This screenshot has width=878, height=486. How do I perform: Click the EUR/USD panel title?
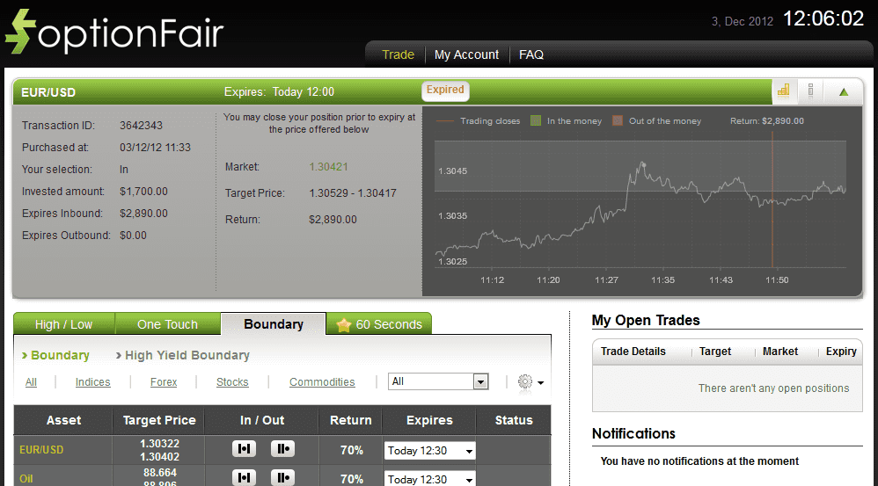click(x=48, y=92)
